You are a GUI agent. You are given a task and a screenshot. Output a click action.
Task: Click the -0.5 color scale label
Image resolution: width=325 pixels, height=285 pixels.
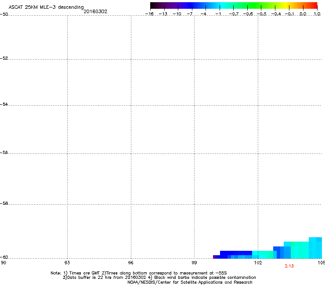(x=262, y=14)
